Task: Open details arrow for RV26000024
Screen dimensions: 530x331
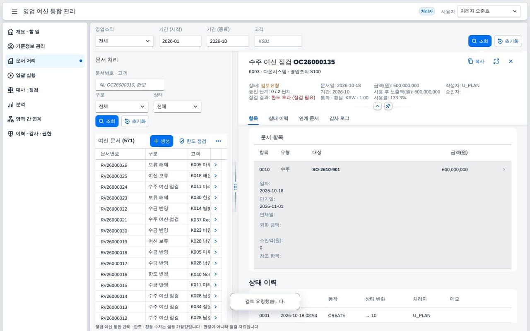Action: click(x=215, y=187)
